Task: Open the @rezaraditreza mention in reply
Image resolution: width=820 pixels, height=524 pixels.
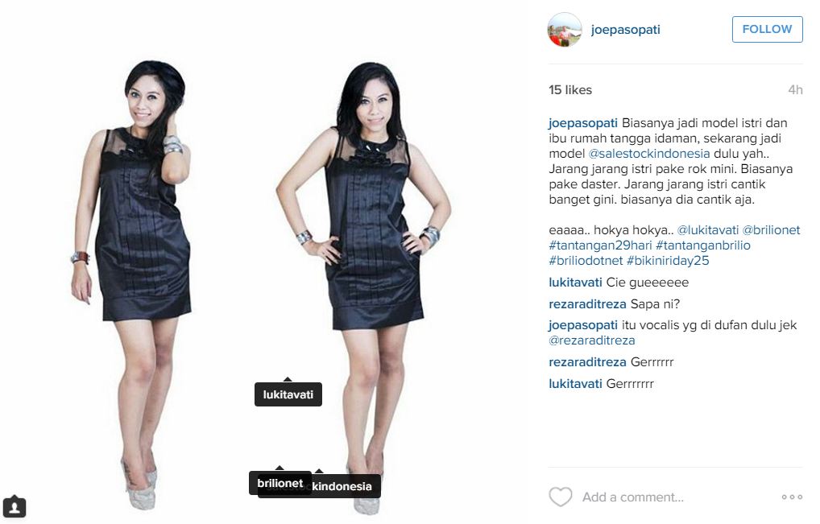Action: pos(592,340)
